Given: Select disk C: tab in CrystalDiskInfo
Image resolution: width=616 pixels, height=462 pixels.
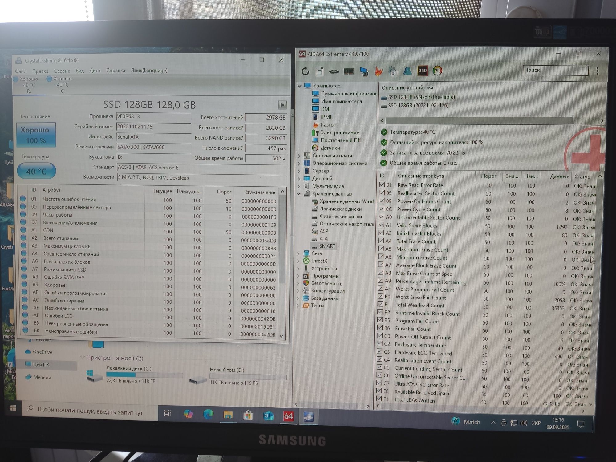Looking at the screenshot, I should tap(63, 85).
